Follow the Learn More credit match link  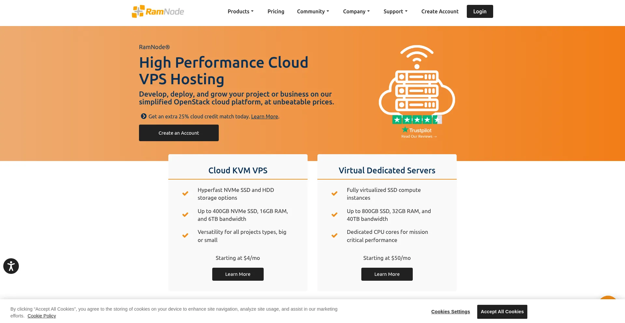[264, 116]
